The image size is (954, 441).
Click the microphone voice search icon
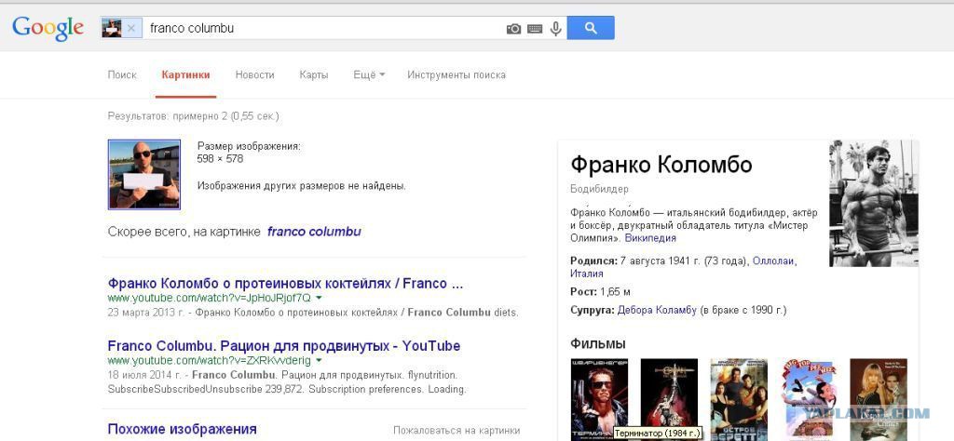(x=555, y=29)
